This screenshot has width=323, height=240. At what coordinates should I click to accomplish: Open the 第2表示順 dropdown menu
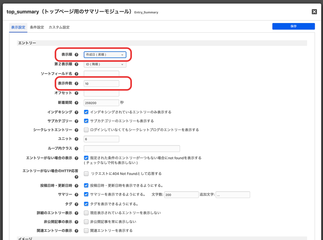pyautogui.click(x=105, y=64)
